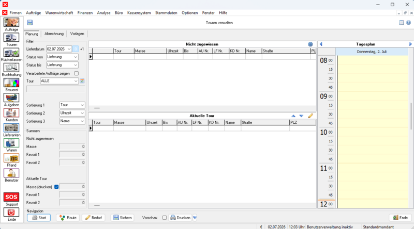Switch to the Vorlagen tab

[x=77, y=34]
